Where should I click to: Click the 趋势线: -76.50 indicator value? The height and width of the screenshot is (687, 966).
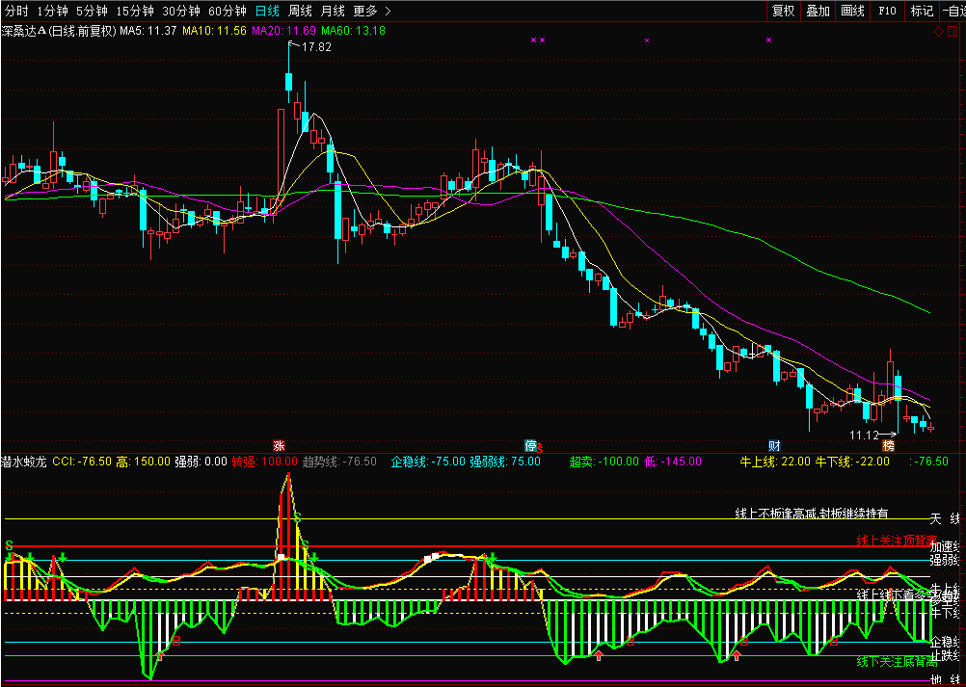click(x=339, y=462)
